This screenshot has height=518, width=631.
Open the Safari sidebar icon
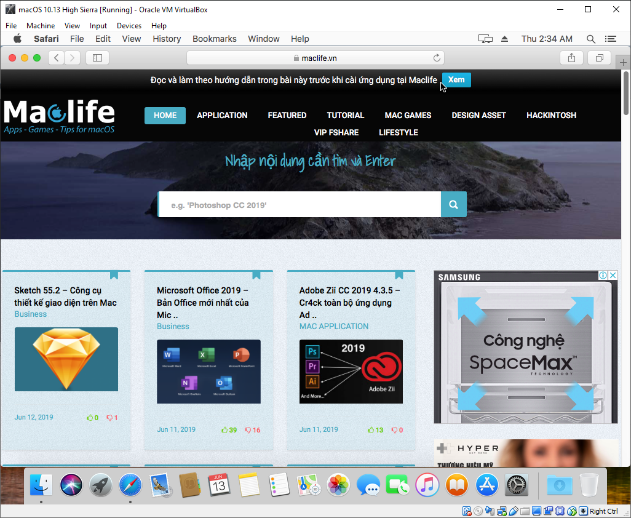click(97, 57)
